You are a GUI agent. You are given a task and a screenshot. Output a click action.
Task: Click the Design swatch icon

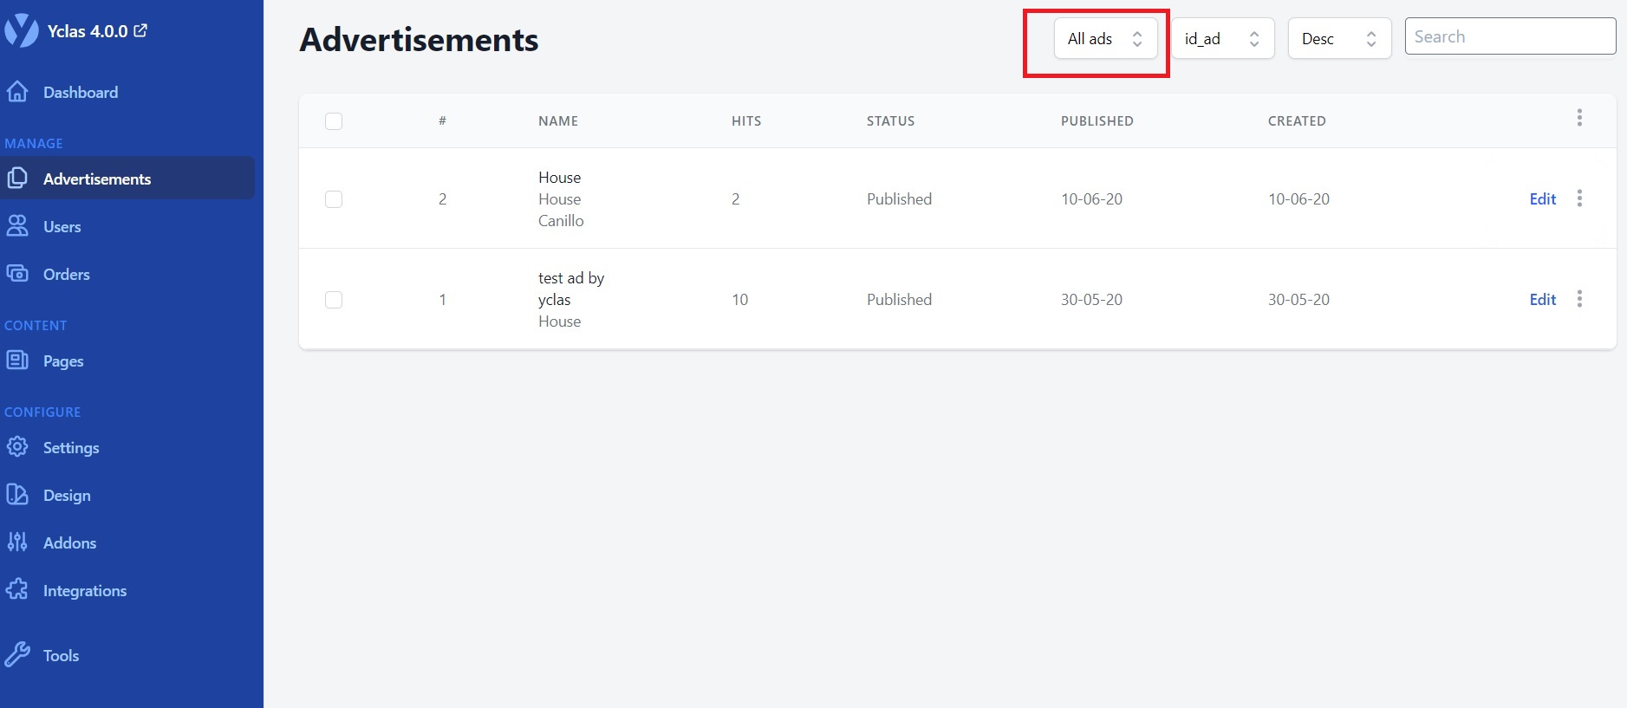[x=17, y=495]
